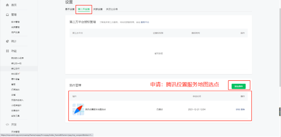Click the 功能 grid icon
The width and height of the screenshot is (281, 137).
click(x=7, y=51)
